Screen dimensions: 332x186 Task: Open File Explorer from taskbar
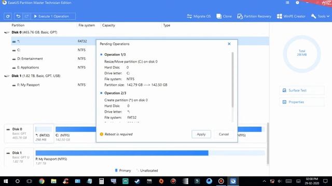[53, 181]
